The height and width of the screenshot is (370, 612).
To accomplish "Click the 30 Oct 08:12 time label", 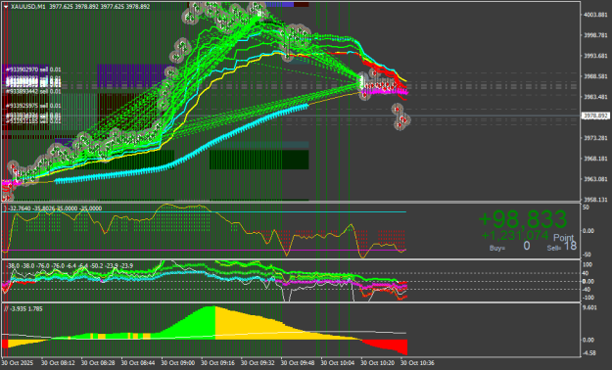I will point(58,363).
